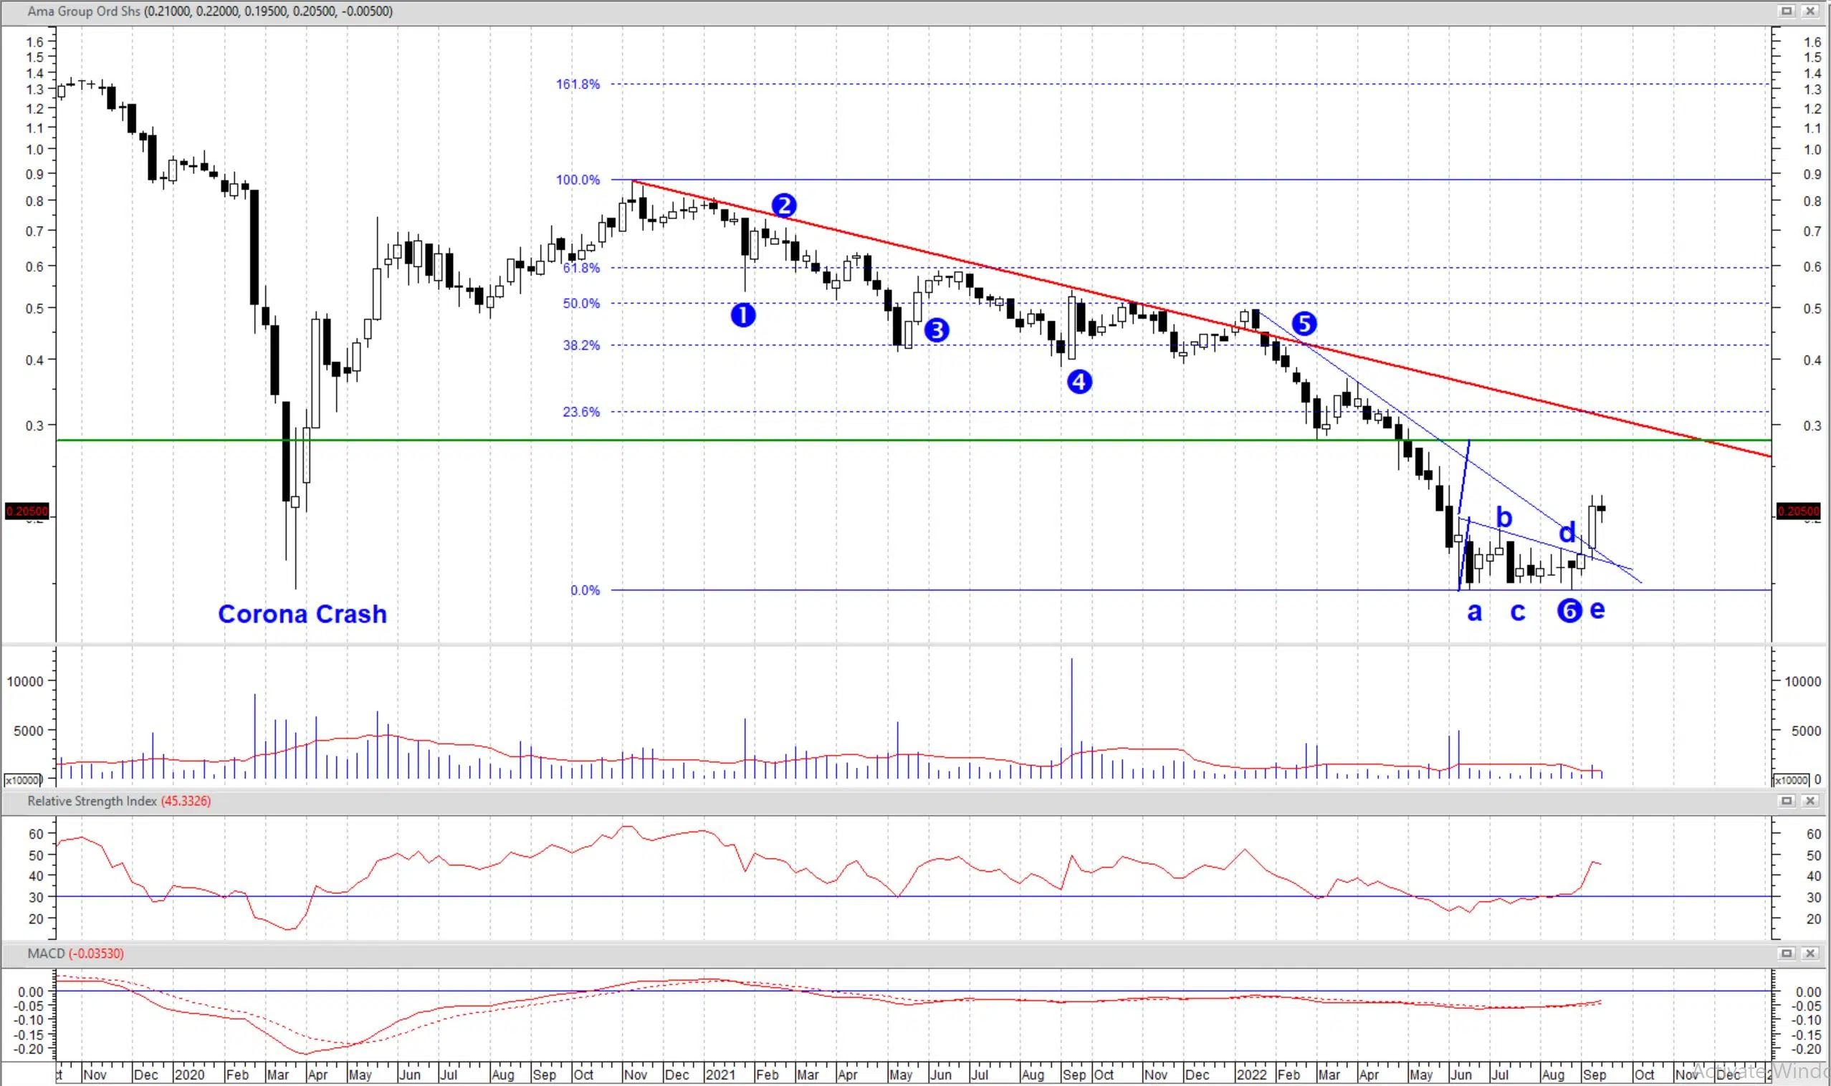
Task: Maximize the Relative Strength Index pane
Action: click(x=1787, y=802)
